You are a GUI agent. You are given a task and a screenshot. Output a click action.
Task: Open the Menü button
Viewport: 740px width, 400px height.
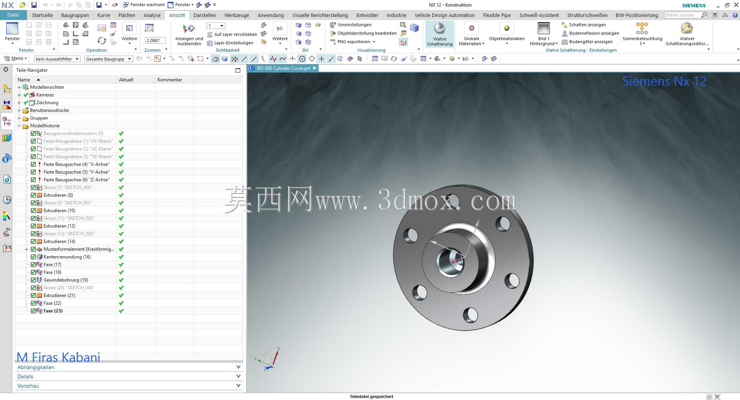pyautogui.click(x=15, y=59)
